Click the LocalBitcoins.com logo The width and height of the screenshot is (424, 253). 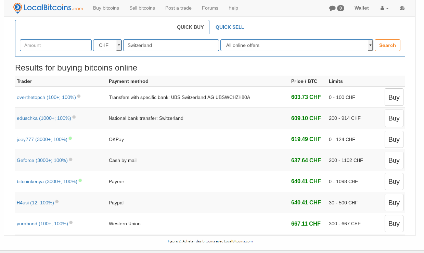tap(48, 8)
